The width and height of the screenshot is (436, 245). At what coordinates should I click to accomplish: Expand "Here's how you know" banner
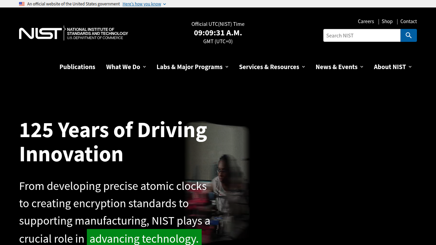click(144, 4)
